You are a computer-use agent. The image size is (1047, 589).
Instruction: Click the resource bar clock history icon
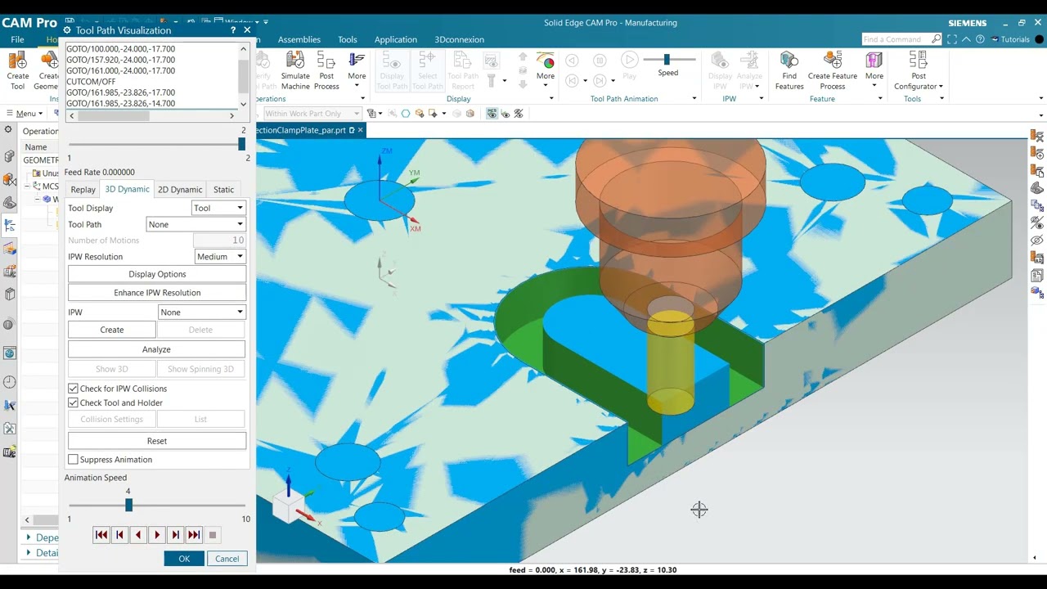pyautogui.click(x=10, y=382)
